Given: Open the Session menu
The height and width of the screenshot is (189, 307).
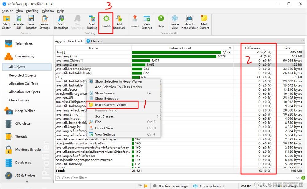Looking at the screenshot, I should coord(7,11).
